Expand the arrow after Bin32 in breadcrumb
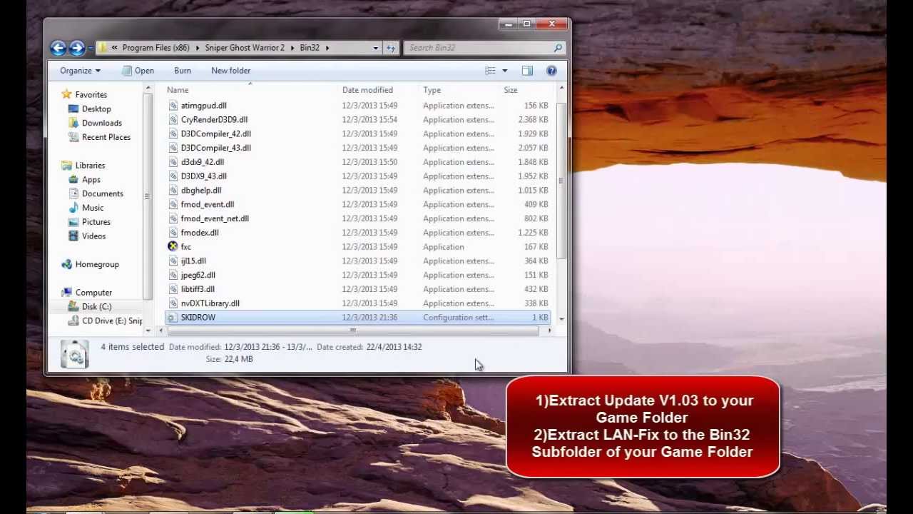This screenshot has height=514, width=913. pyautogui.click(x=327, y=48)
